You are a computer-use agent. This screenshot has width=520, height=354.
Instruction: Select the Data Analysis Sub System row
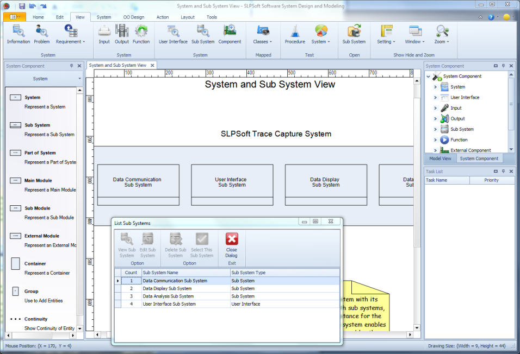[227, 296]
